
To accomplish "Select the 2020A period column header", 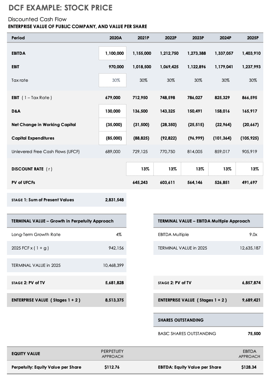I will 116,38.
